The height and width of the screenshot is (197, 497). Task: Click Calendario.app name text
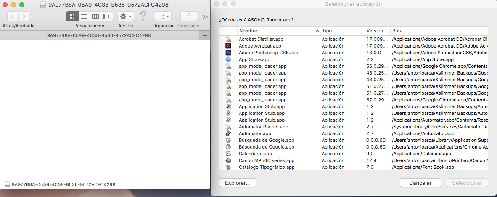255,154
